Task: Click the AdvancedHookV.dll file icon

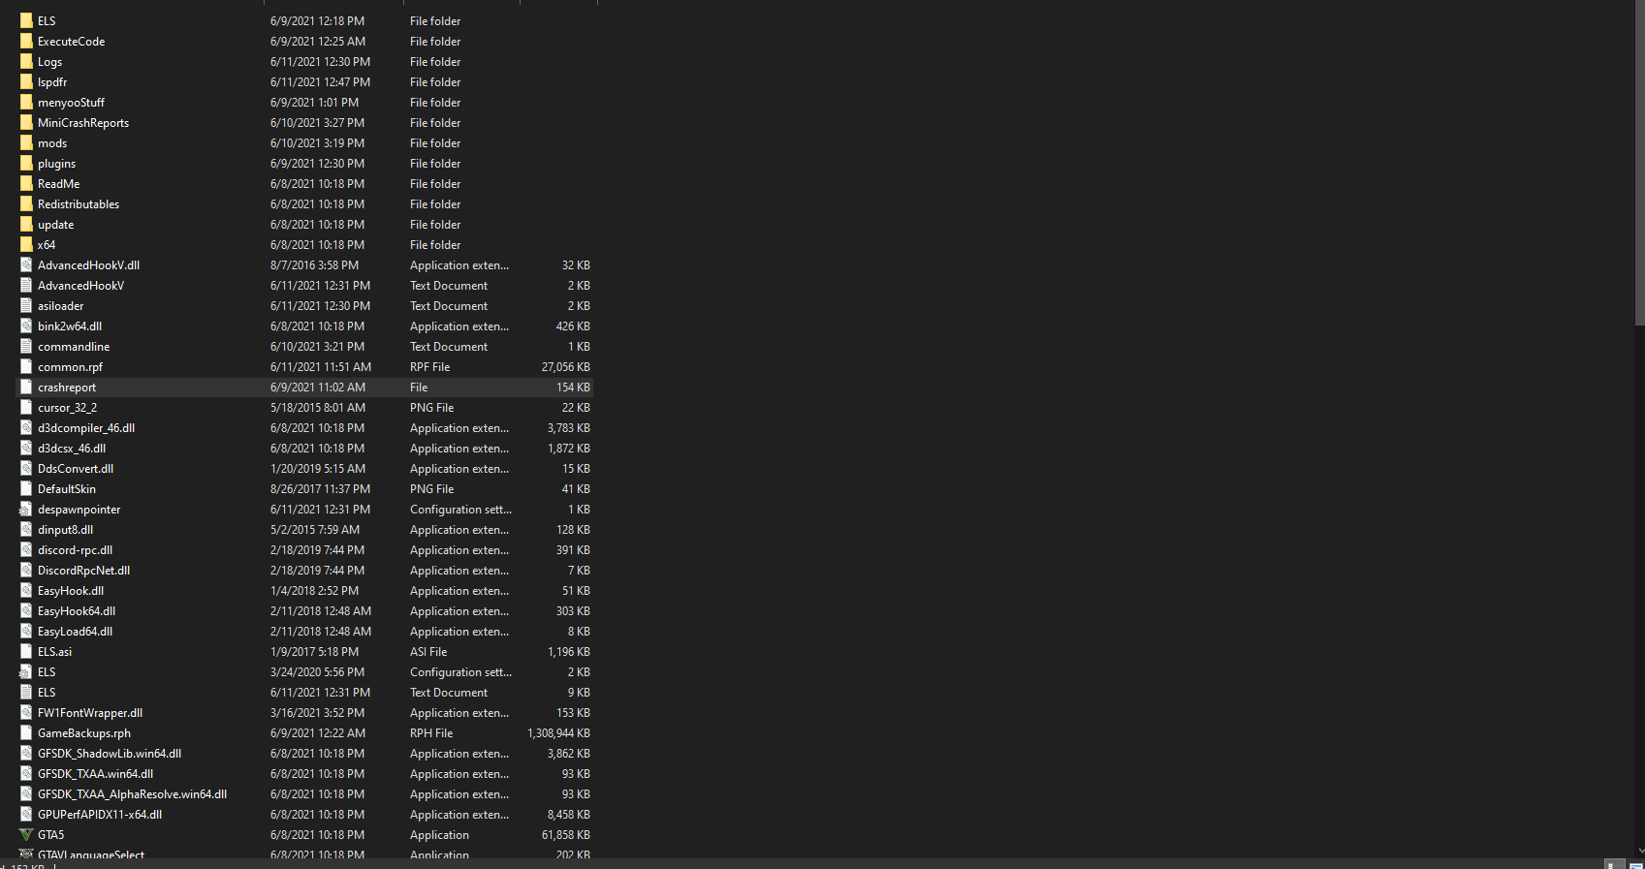Action: (26, 264)
